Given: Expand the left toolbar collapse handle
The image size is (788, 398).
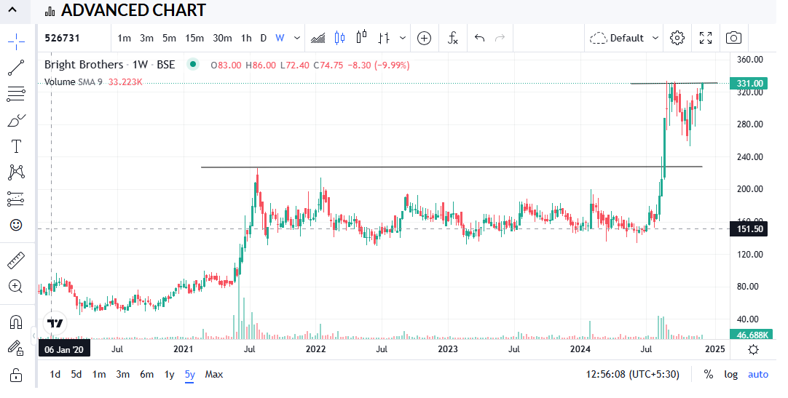Looking at the screenshot, I should pos(34,335).
